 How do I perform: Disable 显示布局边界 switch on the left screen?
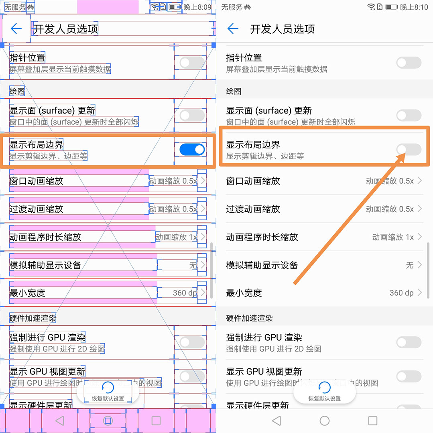[192, 150]
